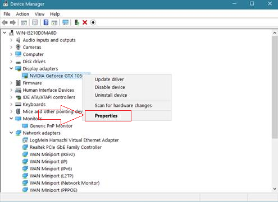278x202 pixels.
Task: Click the Realtek PCIe GbE Controller icon
Action: point(25,147)
